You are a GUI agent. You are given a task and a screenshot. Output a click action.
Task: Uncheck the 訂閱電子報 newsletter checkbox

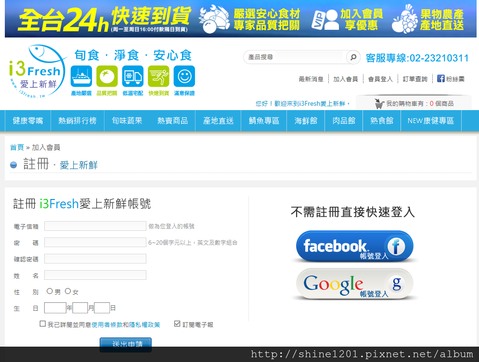coord(177,324)
